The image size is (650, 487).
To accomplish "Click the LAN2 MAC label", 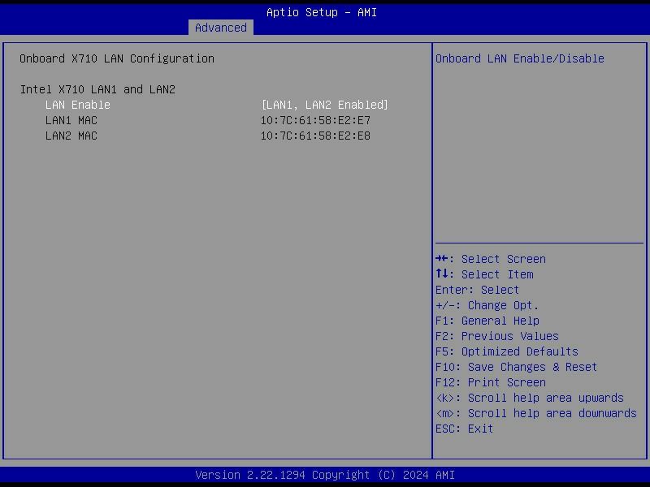I will click(x=71, y=136).
